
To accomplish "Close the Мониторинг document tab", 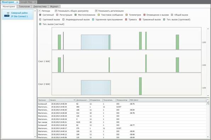I will click(x=17, y=2).
